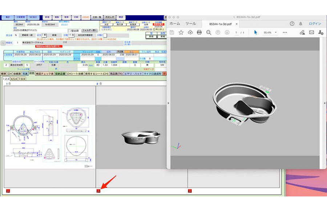Switch to the 検図チェック表 tab
Viewport: 327px width, 212px height.
[x=44, y=74]
